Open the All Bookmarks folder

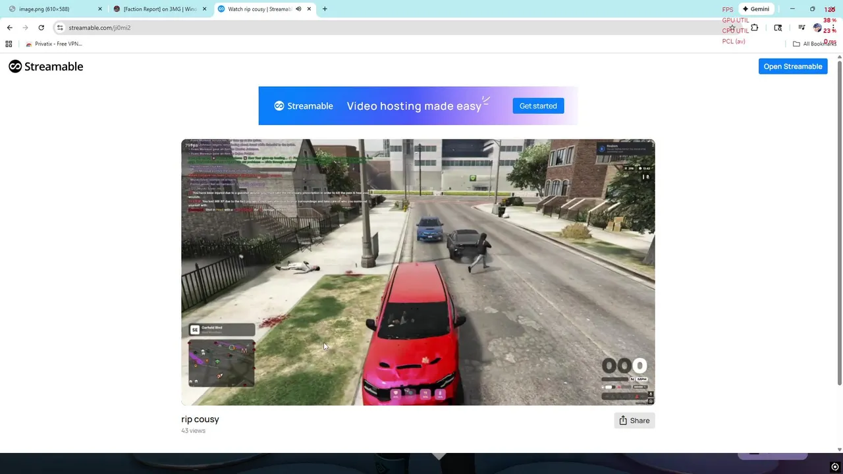(814, 44)
